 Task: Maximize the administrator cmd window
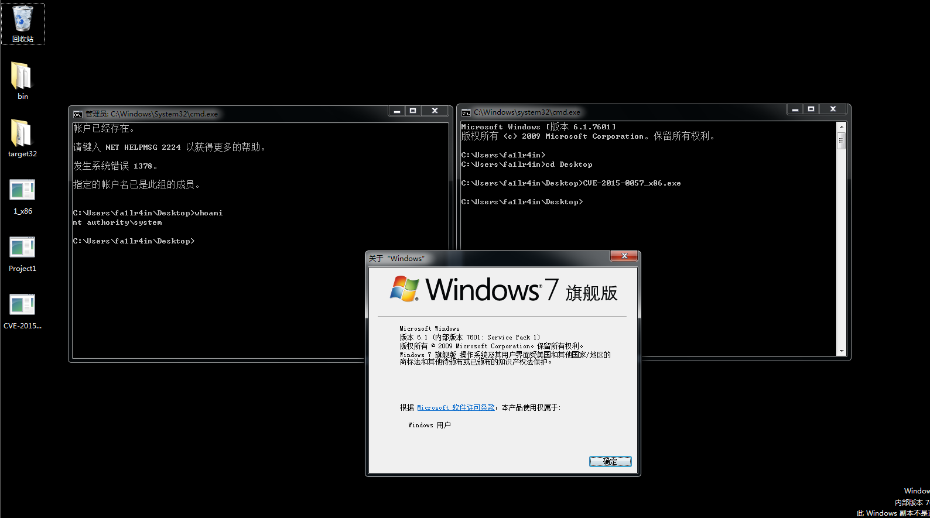coord(413,111)
